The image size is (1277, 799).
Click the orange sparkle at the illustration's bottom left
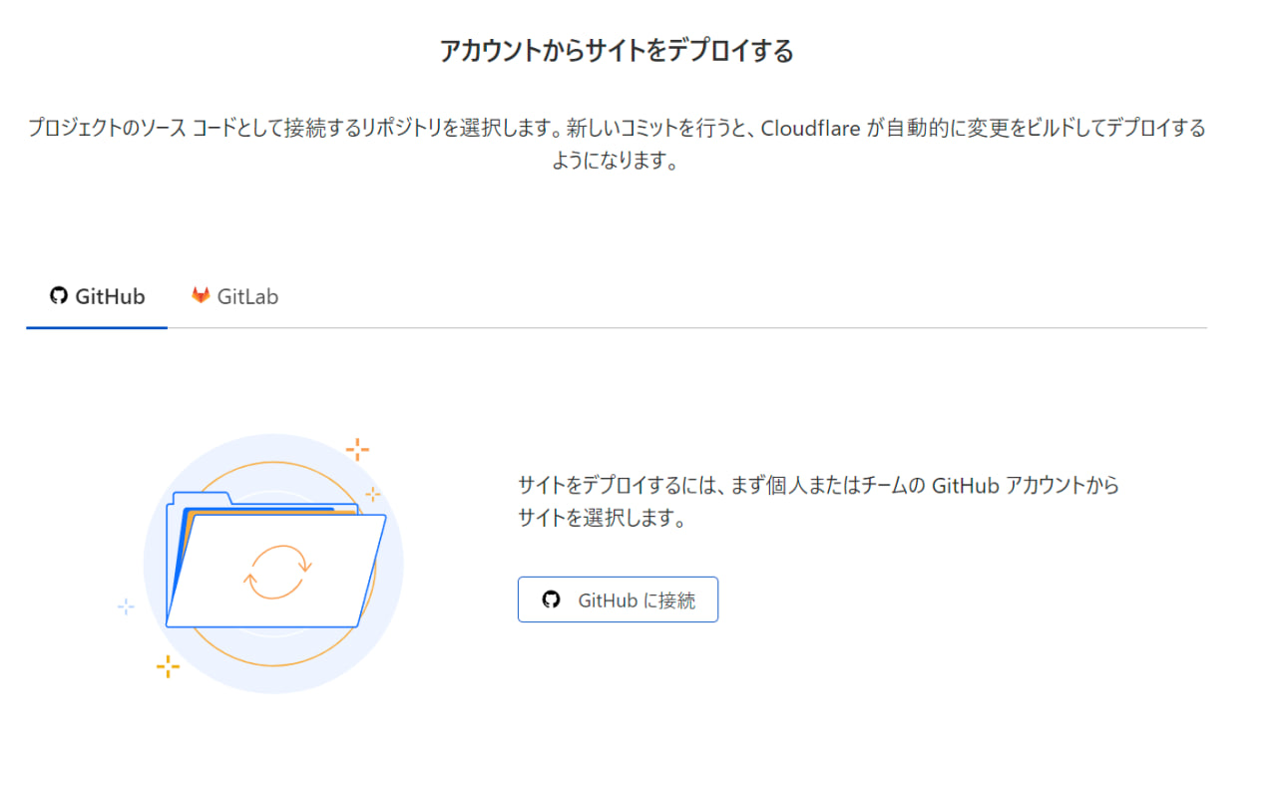[168, 666]
